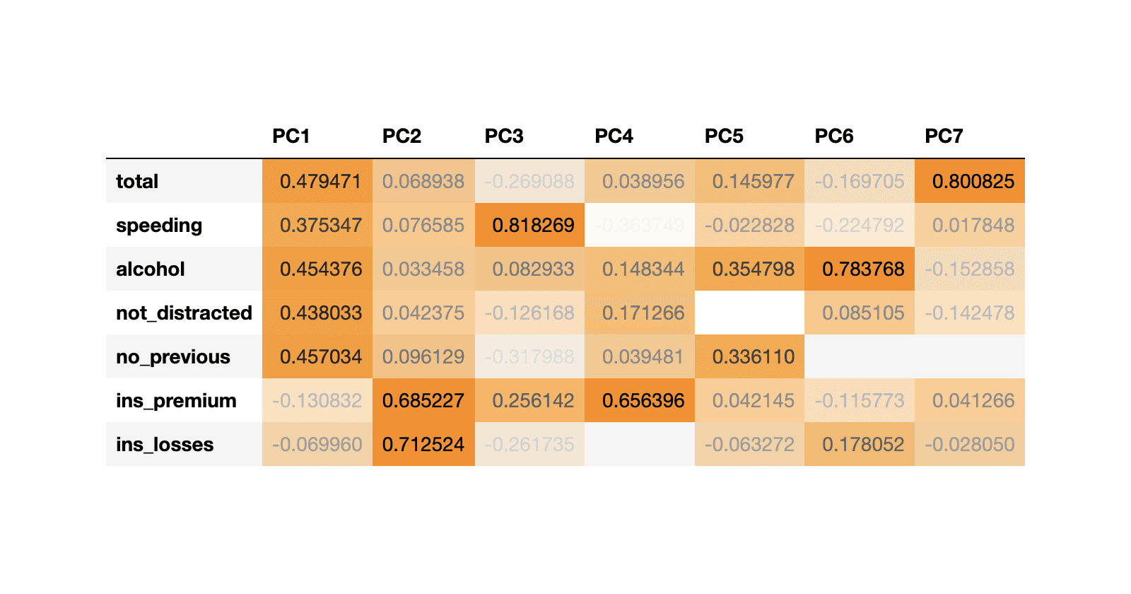Click the 0.712524 cell in ins_losses row
The image size is (1131, 594).
tap(423, 445)
